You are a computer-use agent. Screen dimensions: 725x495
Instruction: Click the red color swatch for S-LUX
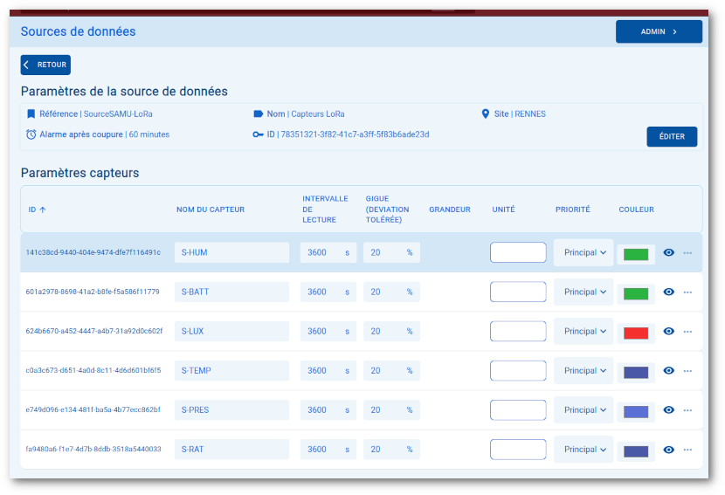[x=636, y=333]
